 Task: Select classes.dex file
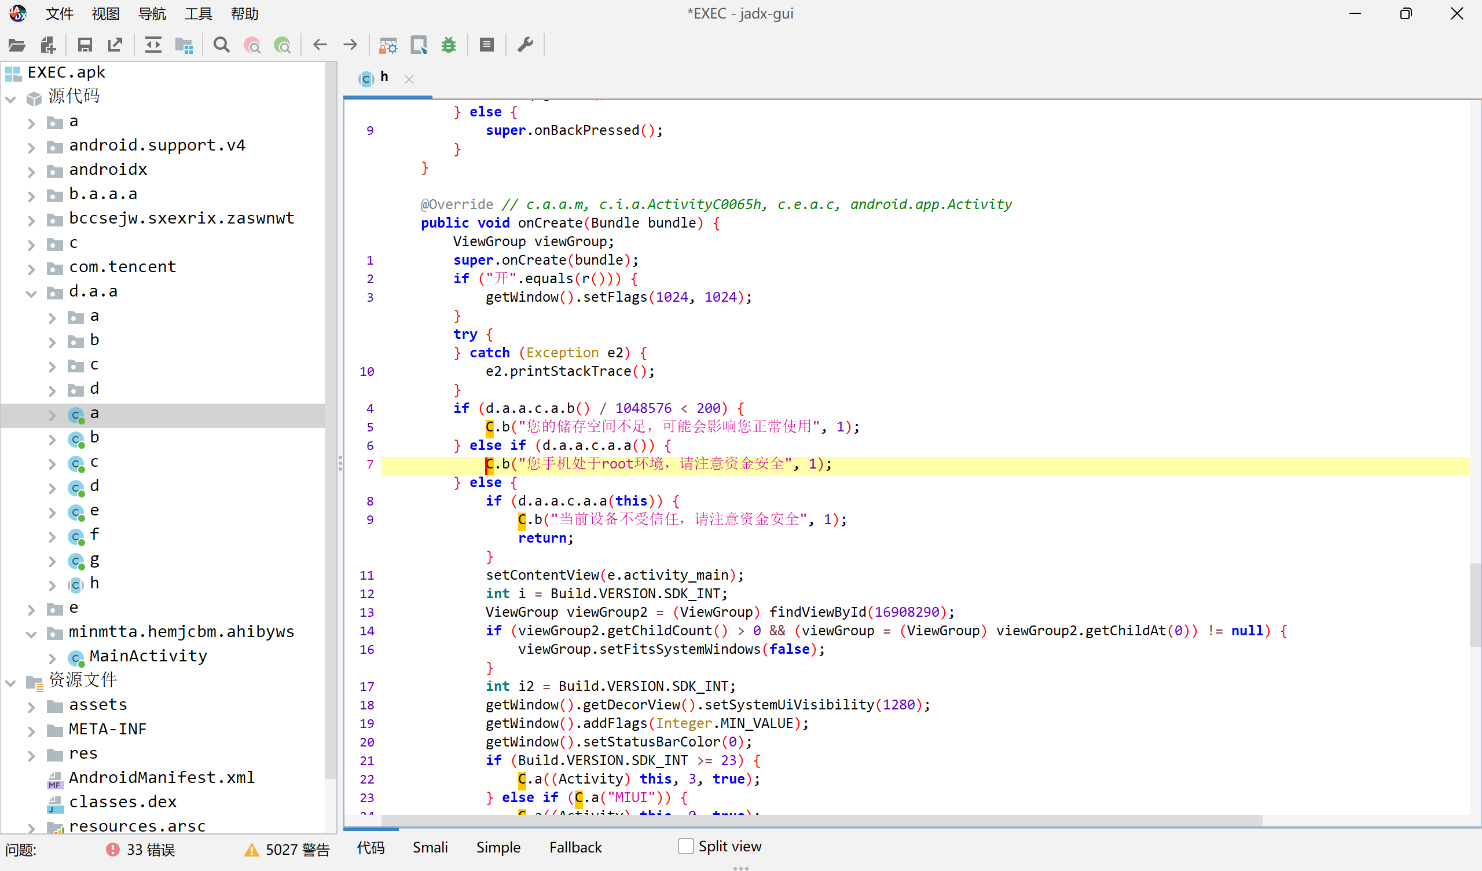(x=123, y=802)
